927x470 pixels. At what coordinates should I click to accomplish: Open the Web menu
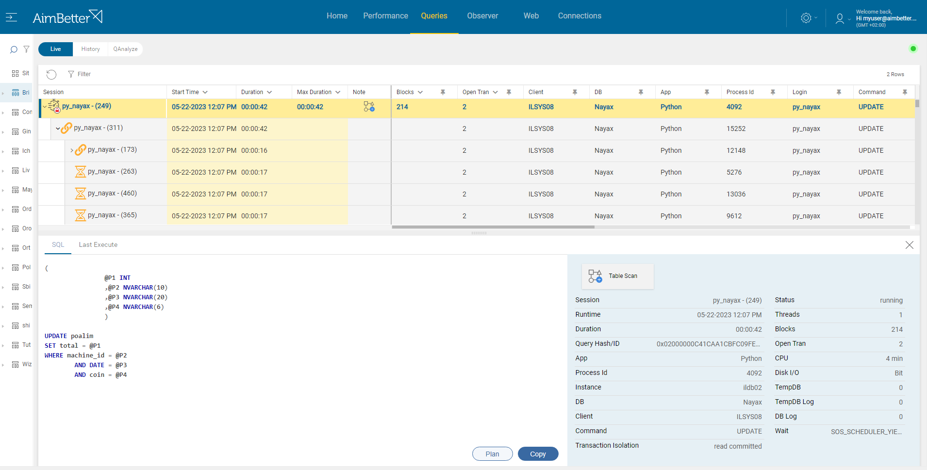tap(531, 16)
